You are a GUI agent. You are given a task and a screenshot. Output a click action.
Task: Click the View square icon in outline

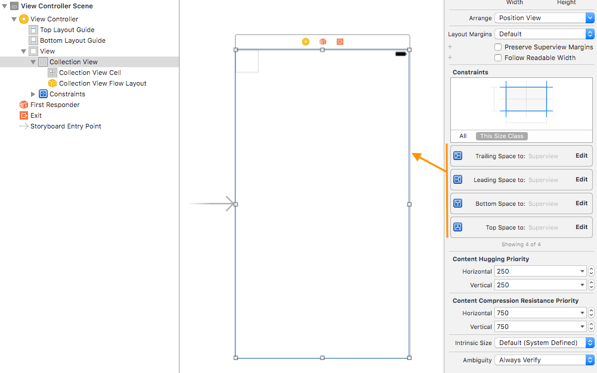coord(33,51)
